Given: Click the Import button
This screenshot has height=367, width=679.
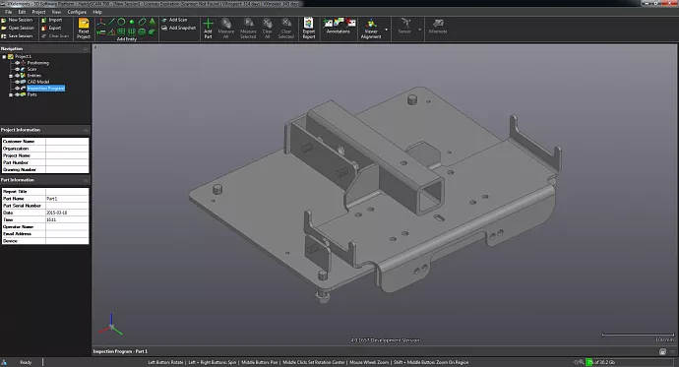Looking at the screenshot, I should click(x=52, y=20).
